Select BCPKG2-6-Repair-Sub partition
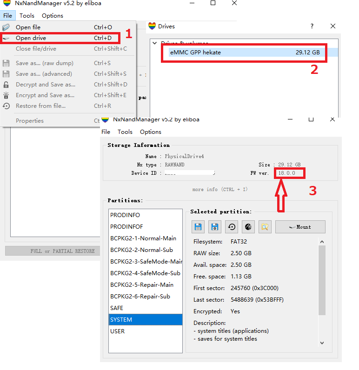The height and width of the screenshot is (370, 359). [146, 297]
